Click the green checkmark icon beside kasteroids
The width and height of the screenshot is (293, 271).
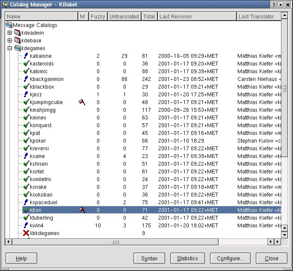click(x=26, y=64)
